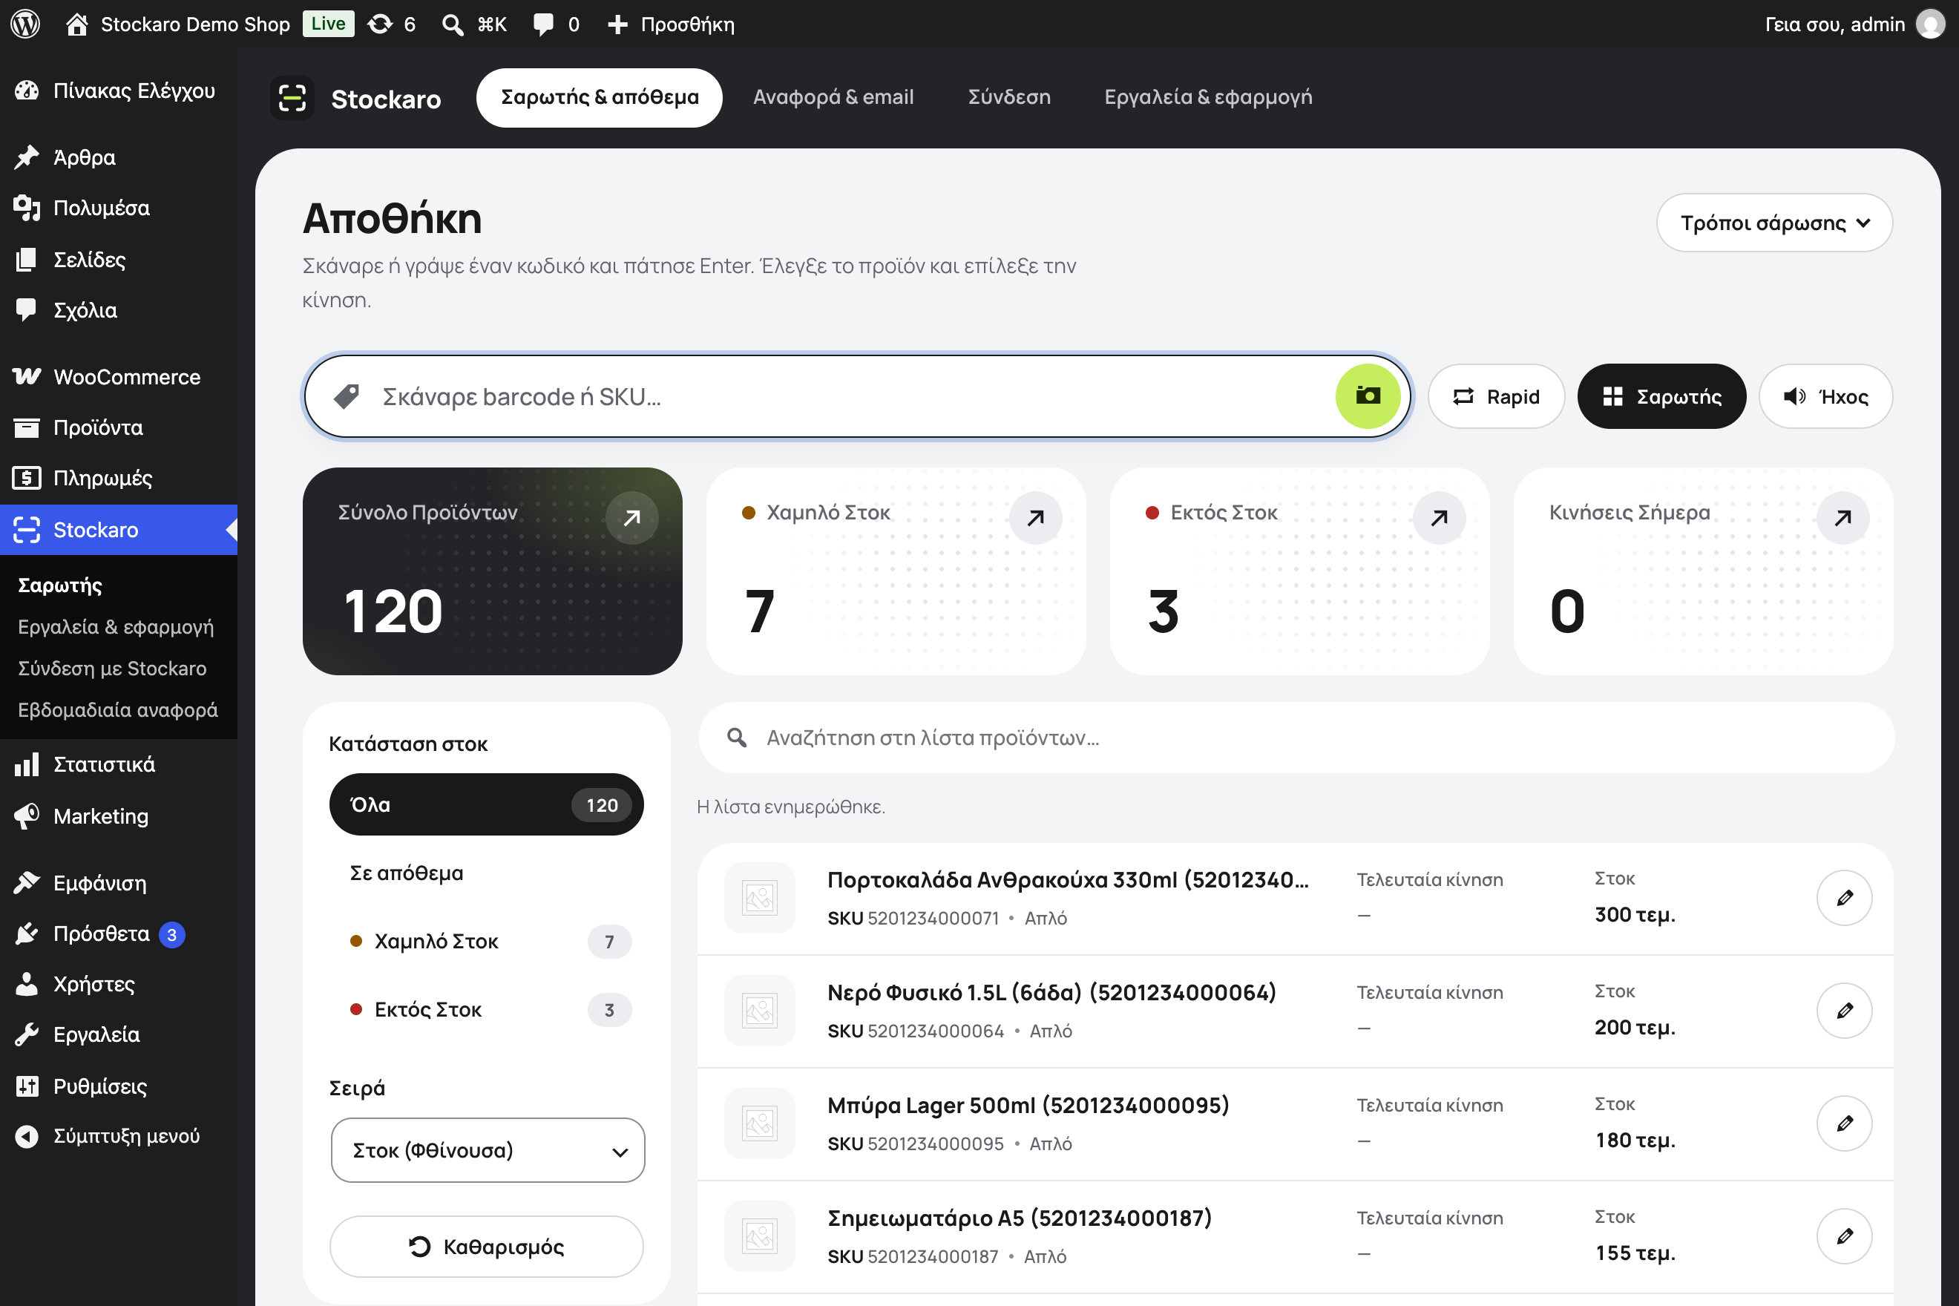Click the updates icon showing 6
The width and height of the screenshot is (1959, 1306).
click(392, 24)
